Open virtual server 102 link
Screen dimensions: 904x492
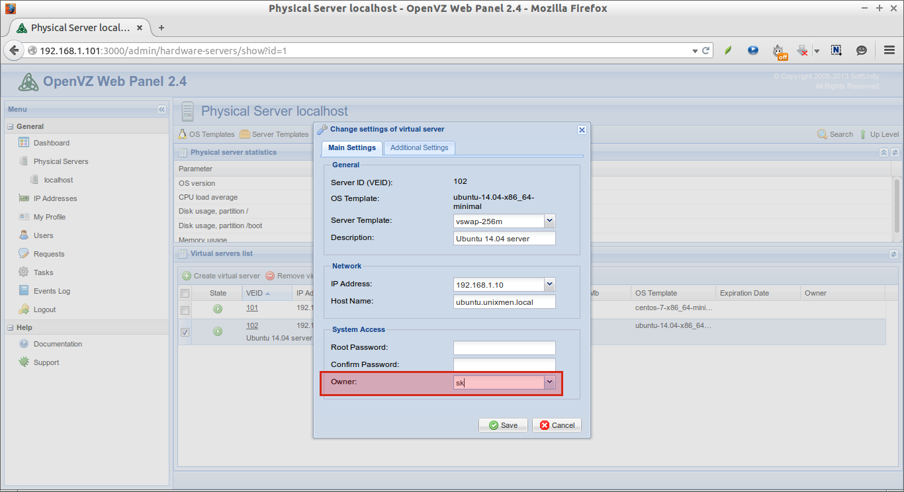(252, 325)
